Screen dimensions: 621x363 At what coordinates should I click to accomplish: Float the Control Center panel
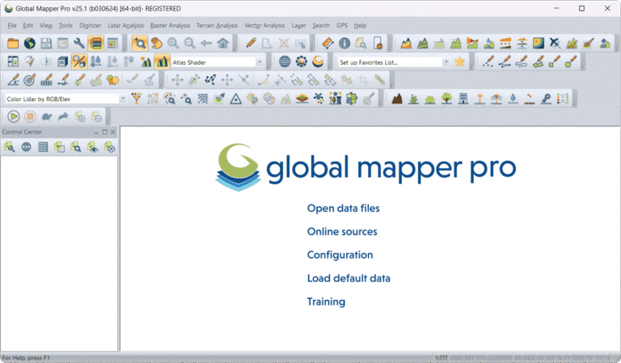coord(105,132)
